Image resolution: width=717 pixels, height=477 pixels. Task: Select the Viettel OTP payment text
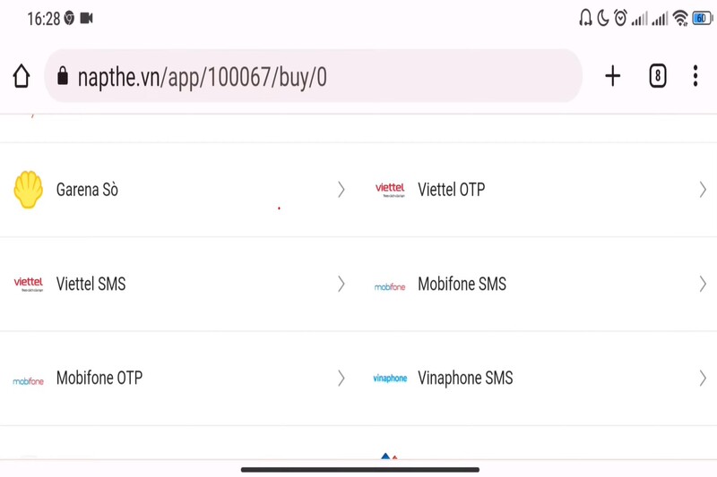[451, 190]
